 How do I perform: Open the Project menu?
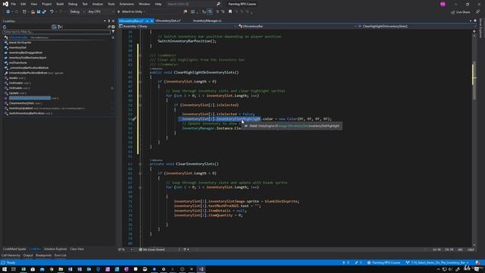(x=47, y=4)
